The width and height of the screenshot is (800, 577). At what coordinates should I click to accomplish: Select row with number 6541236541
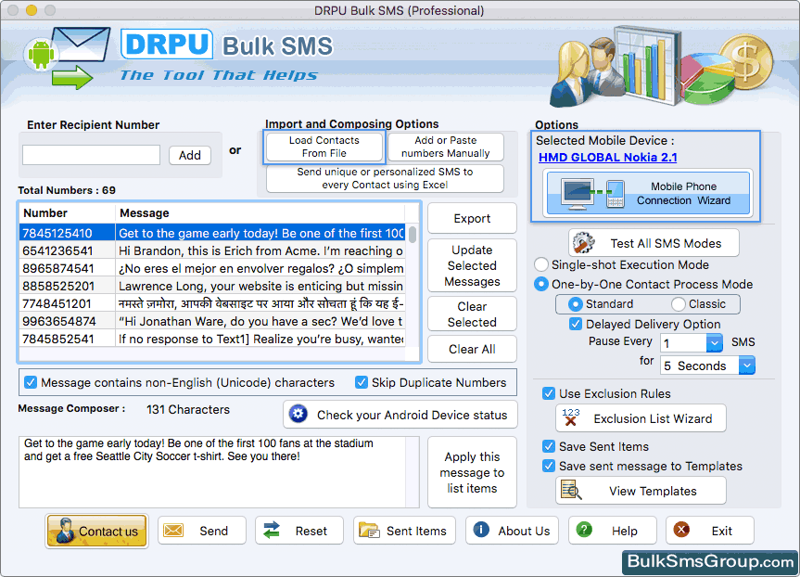click(x=211, y=250)
